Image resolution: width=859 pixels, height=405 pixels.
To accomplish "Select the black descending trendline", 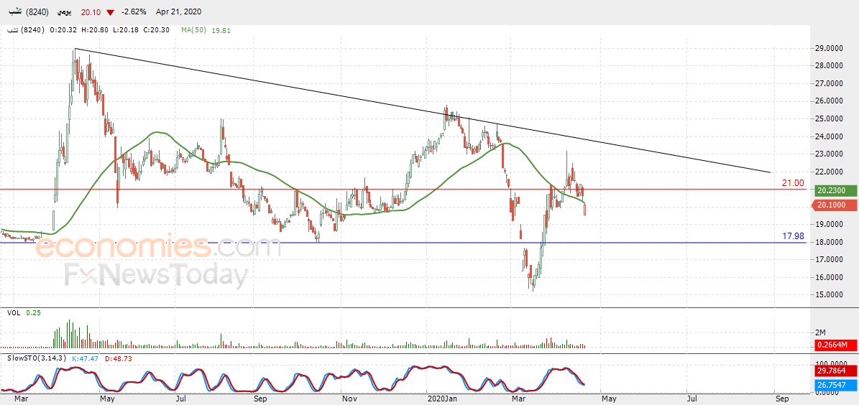I will (422, 110).
